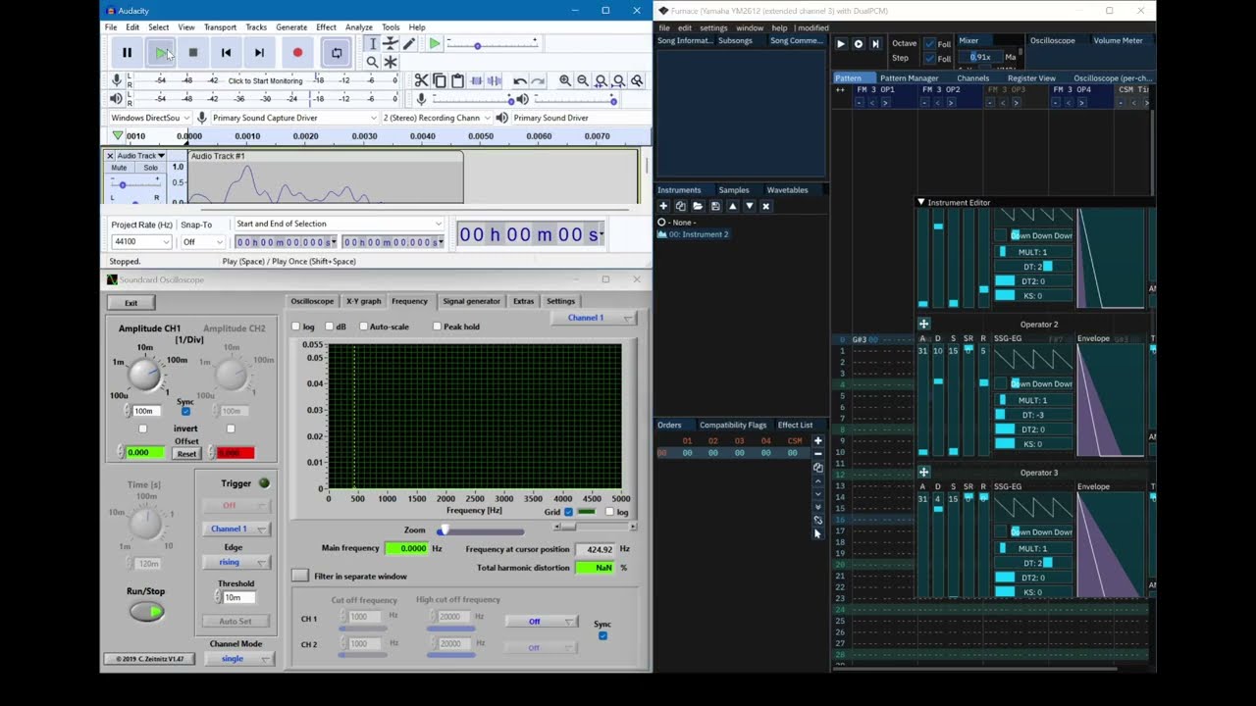Enable Auto-scale checkbox

(363, 327)
